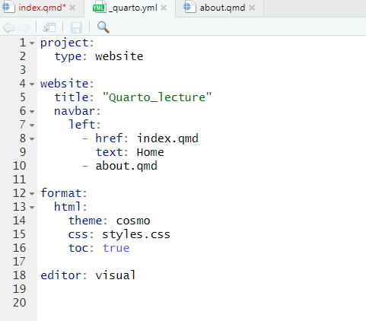Image resolution: width=366 pixels, height=321 pixels.
Task: Collapse the project section fold arrow
Action: [x=32, y=43]
